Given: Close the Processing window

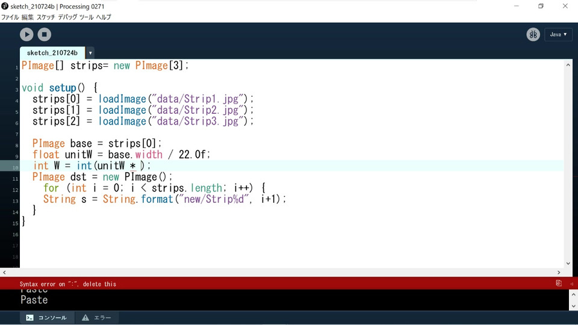Looking at the screenshot, I should coord(565,6).
